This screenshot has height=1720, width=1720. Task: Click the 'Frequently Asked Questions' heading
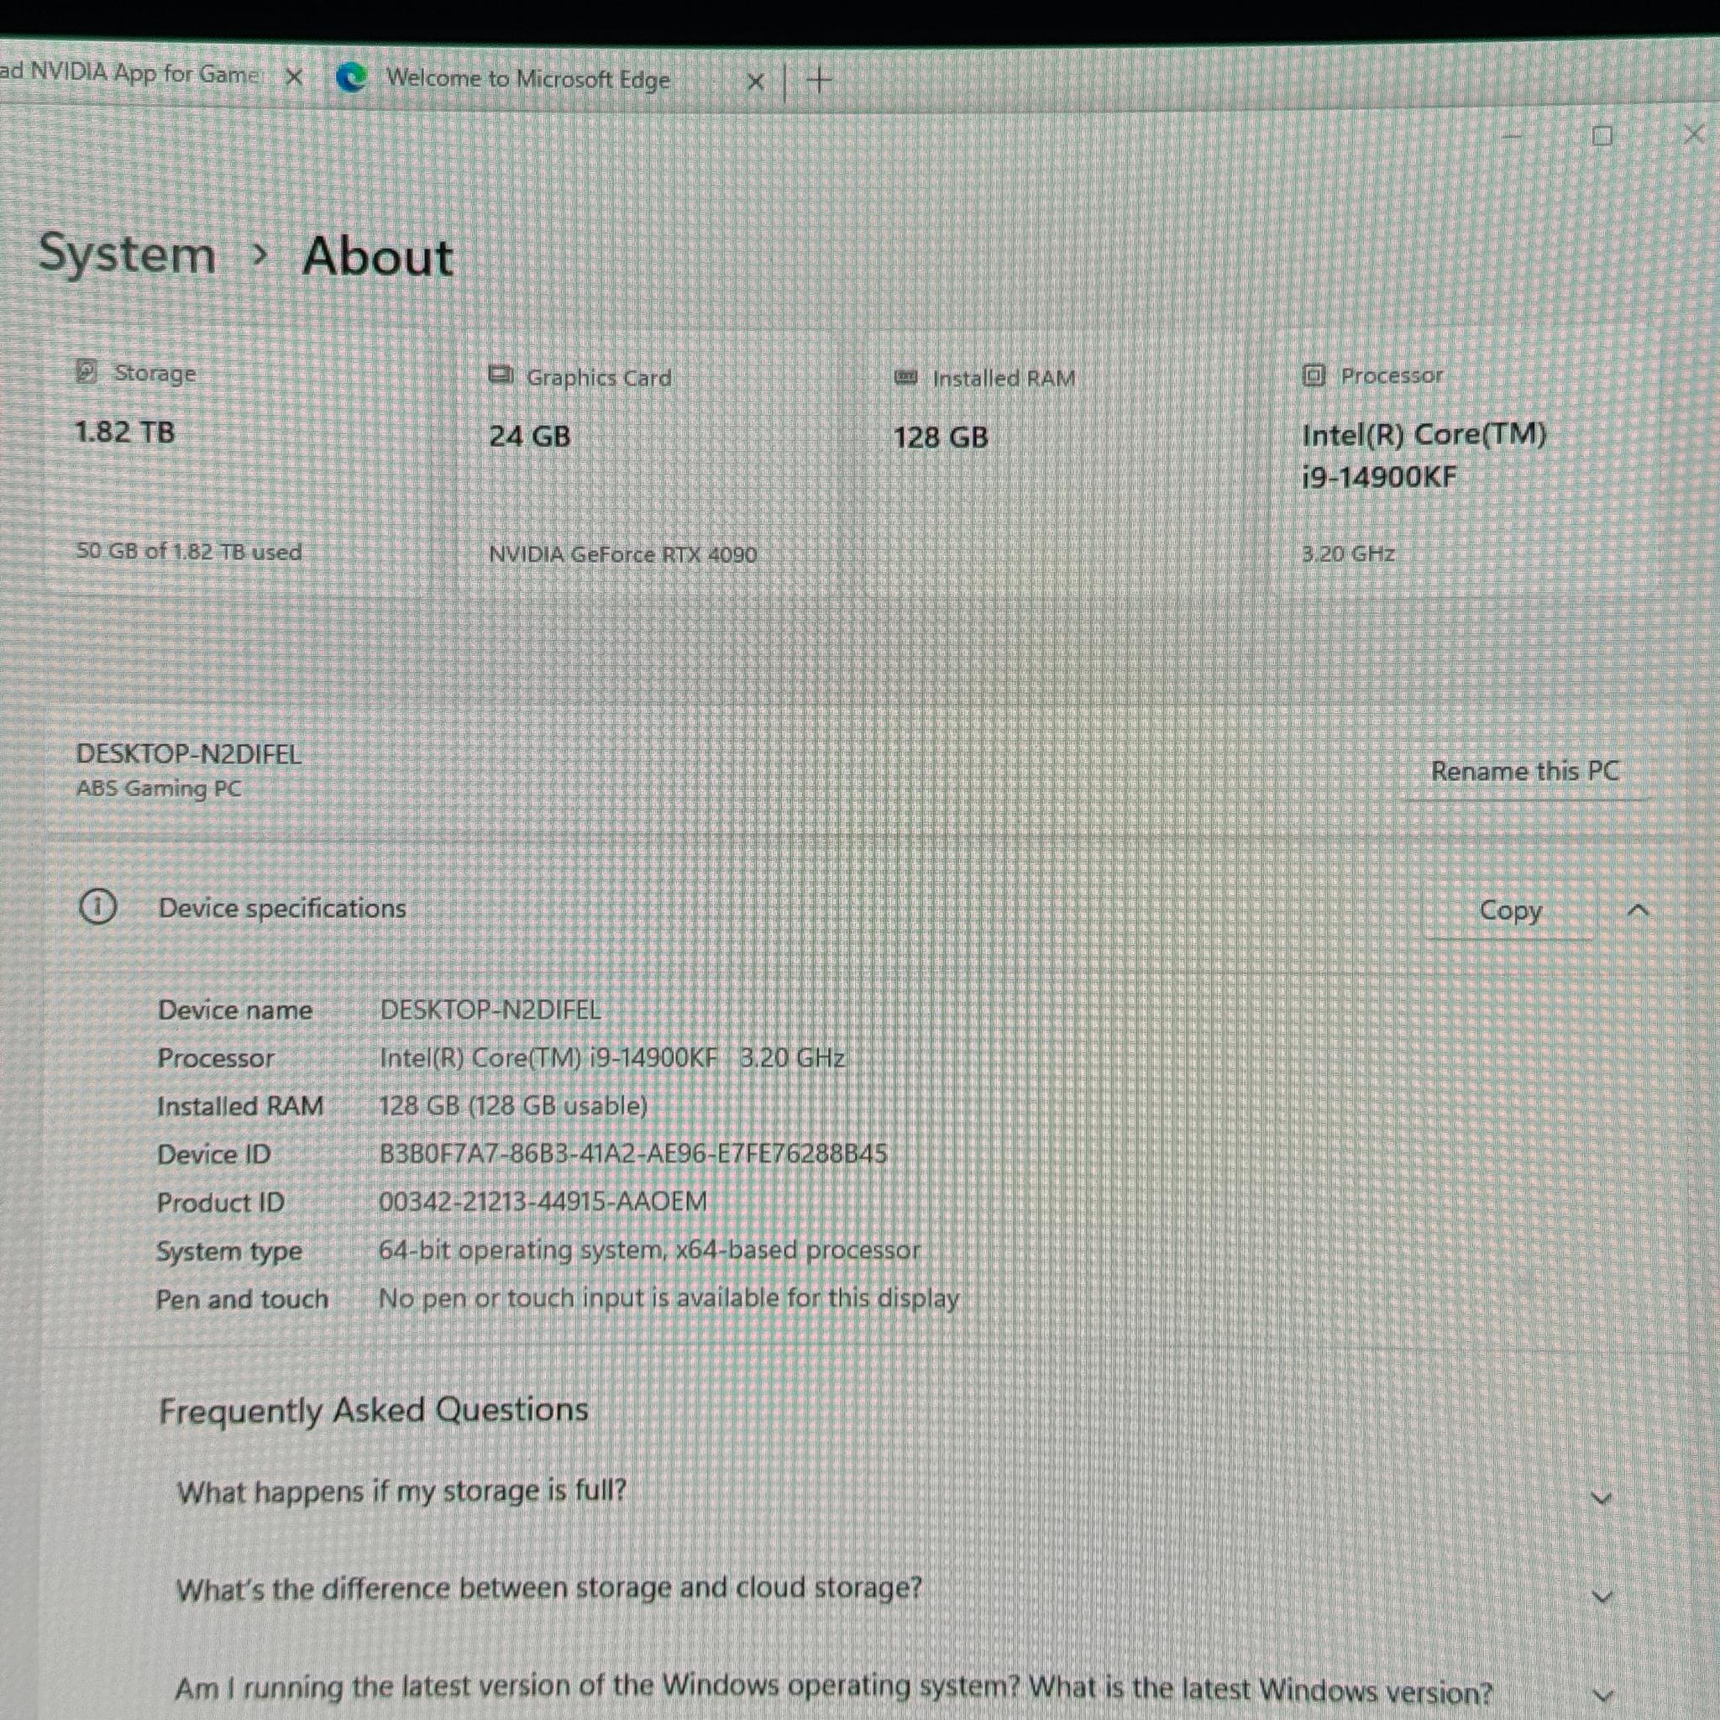point(373,1410)
